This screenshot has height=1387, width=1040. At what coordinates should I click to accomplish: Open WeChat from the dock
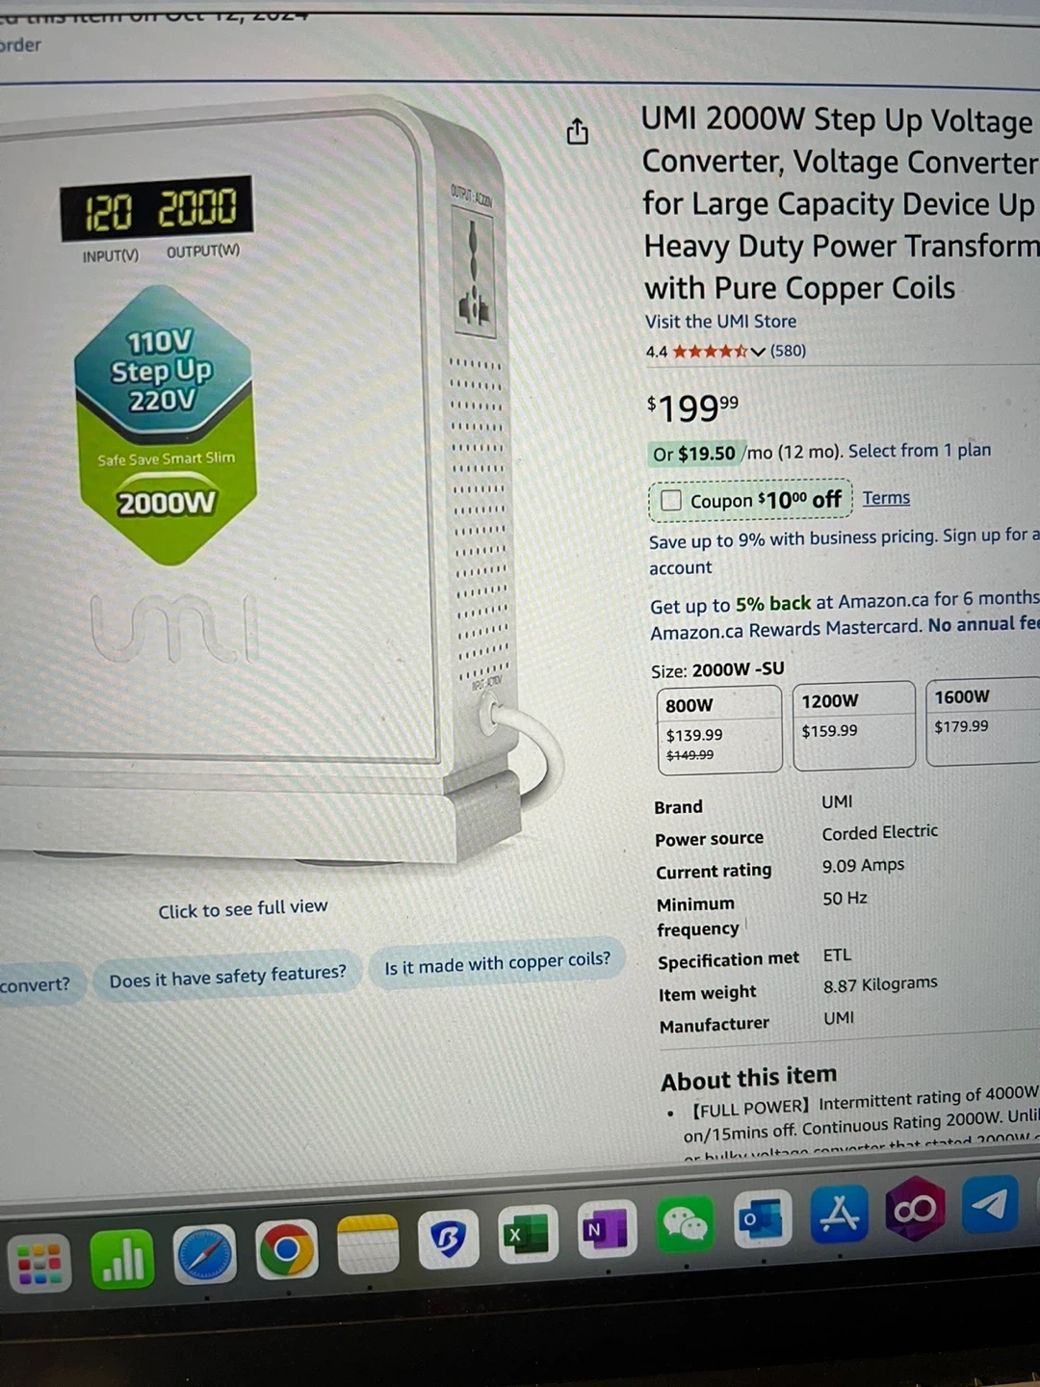click(x=685, y=1223)
